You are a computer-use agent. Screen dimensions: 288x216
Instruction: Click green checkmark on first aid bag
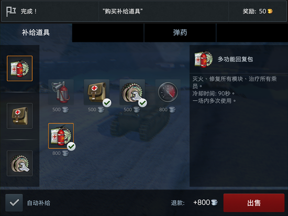pos(107,103)
